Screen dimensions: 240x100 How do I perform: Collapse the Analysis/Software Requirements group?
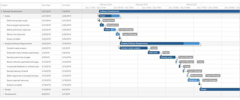4,44
